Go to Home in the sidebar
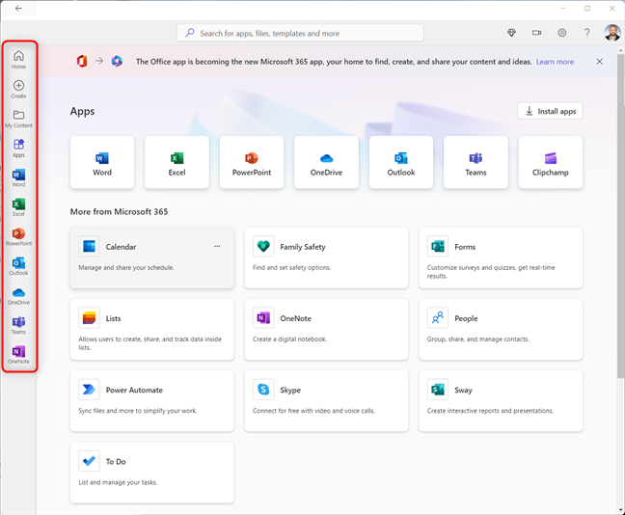Viewport: 625px width, 515px height. pos(18,60)
